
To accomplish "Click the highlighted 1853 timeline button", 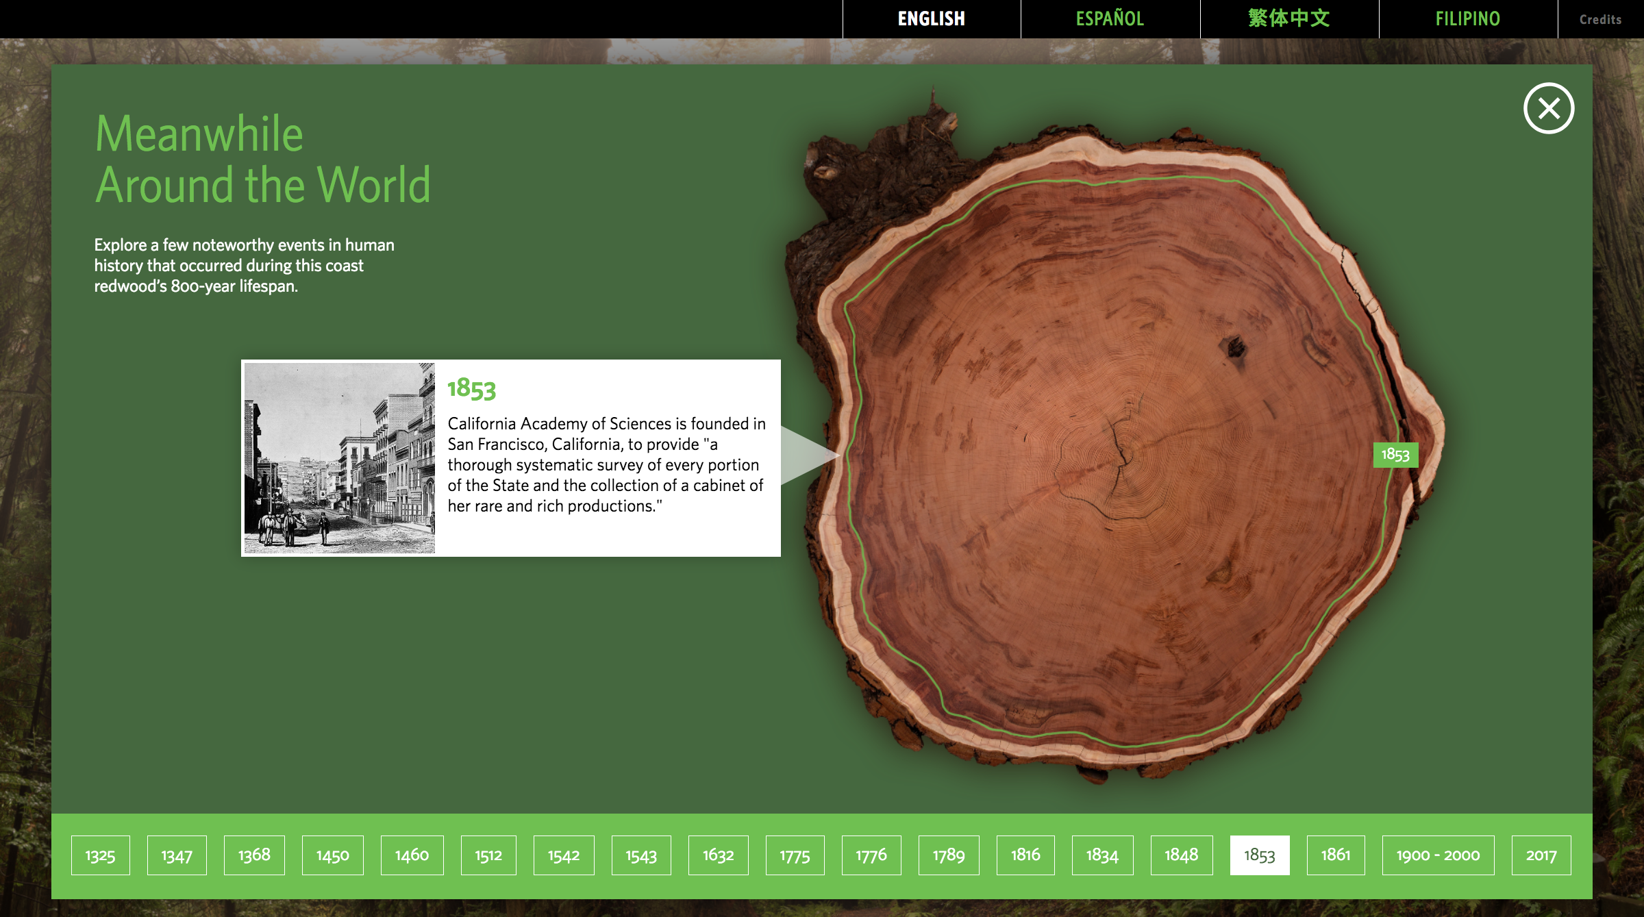I will point(1259,855).
